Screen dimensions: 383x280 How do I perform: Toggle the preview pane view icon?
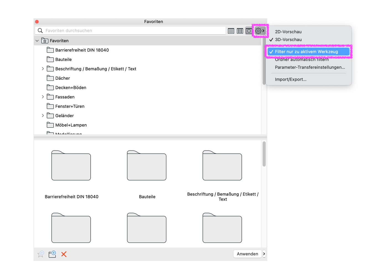[249, 31]
